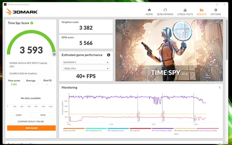Click the scrollbar down arrow
This screenshot has height=145, width=232.
pos(227,143)
